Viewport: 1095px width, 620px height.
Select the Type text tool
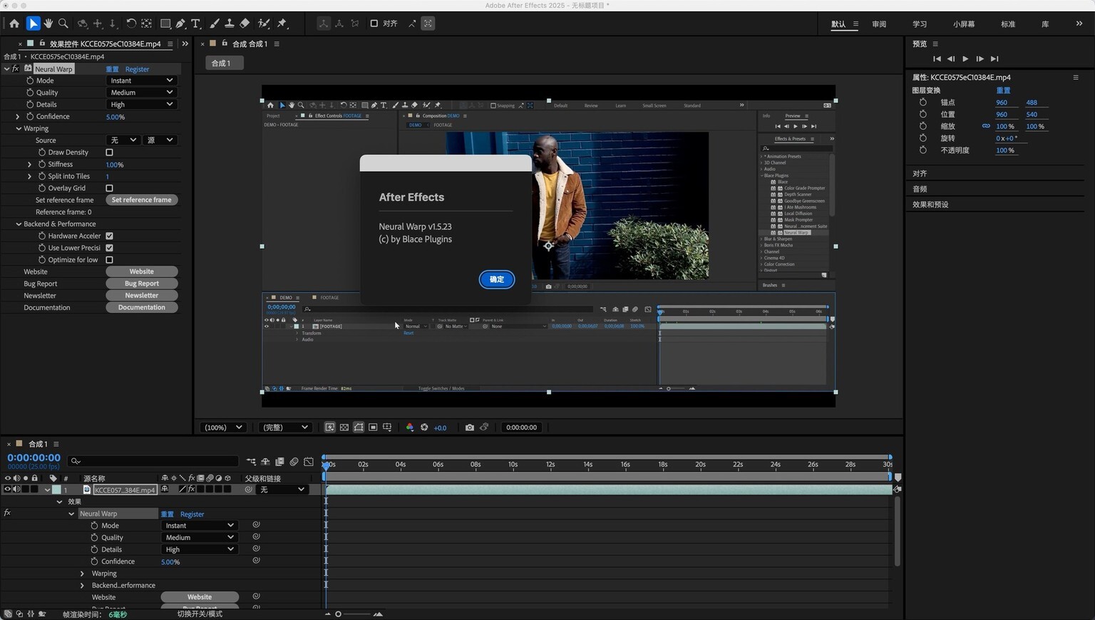pos(196,24)
